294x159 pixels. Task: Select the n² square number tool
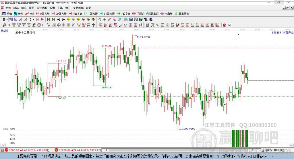click(x=49, y=25)
